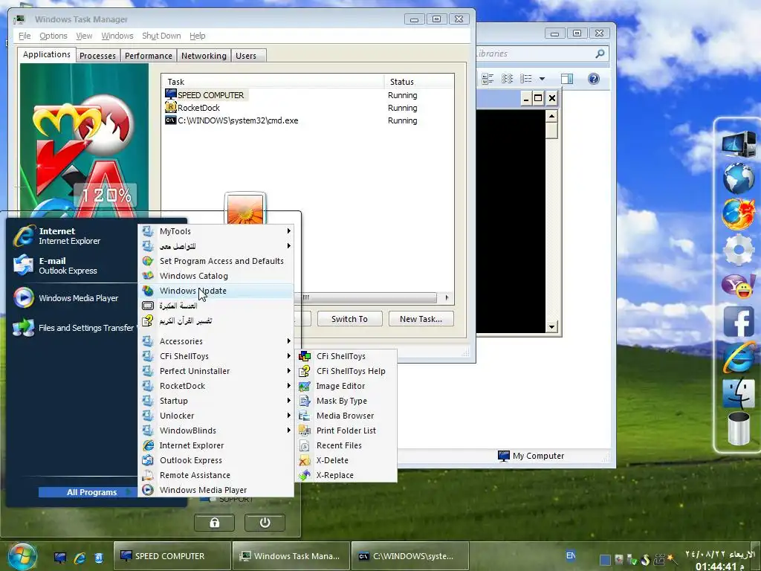Viewport: 761px width, 571px height.
Task: Open Media Browser in the ShellToys submenu
Action: 345,416
